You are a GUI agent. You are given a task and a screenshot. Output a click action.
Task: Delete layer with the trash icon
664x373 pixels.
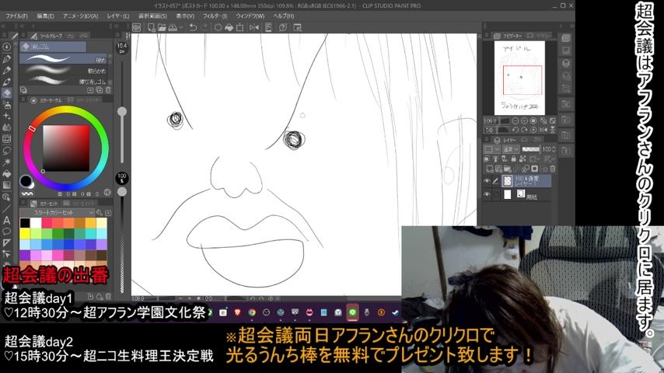pyautogui.click(x=552, y=169)
